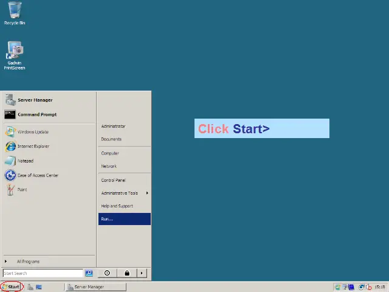
Task: Launch Paint from the Start menu
Action: click(22, 190)
